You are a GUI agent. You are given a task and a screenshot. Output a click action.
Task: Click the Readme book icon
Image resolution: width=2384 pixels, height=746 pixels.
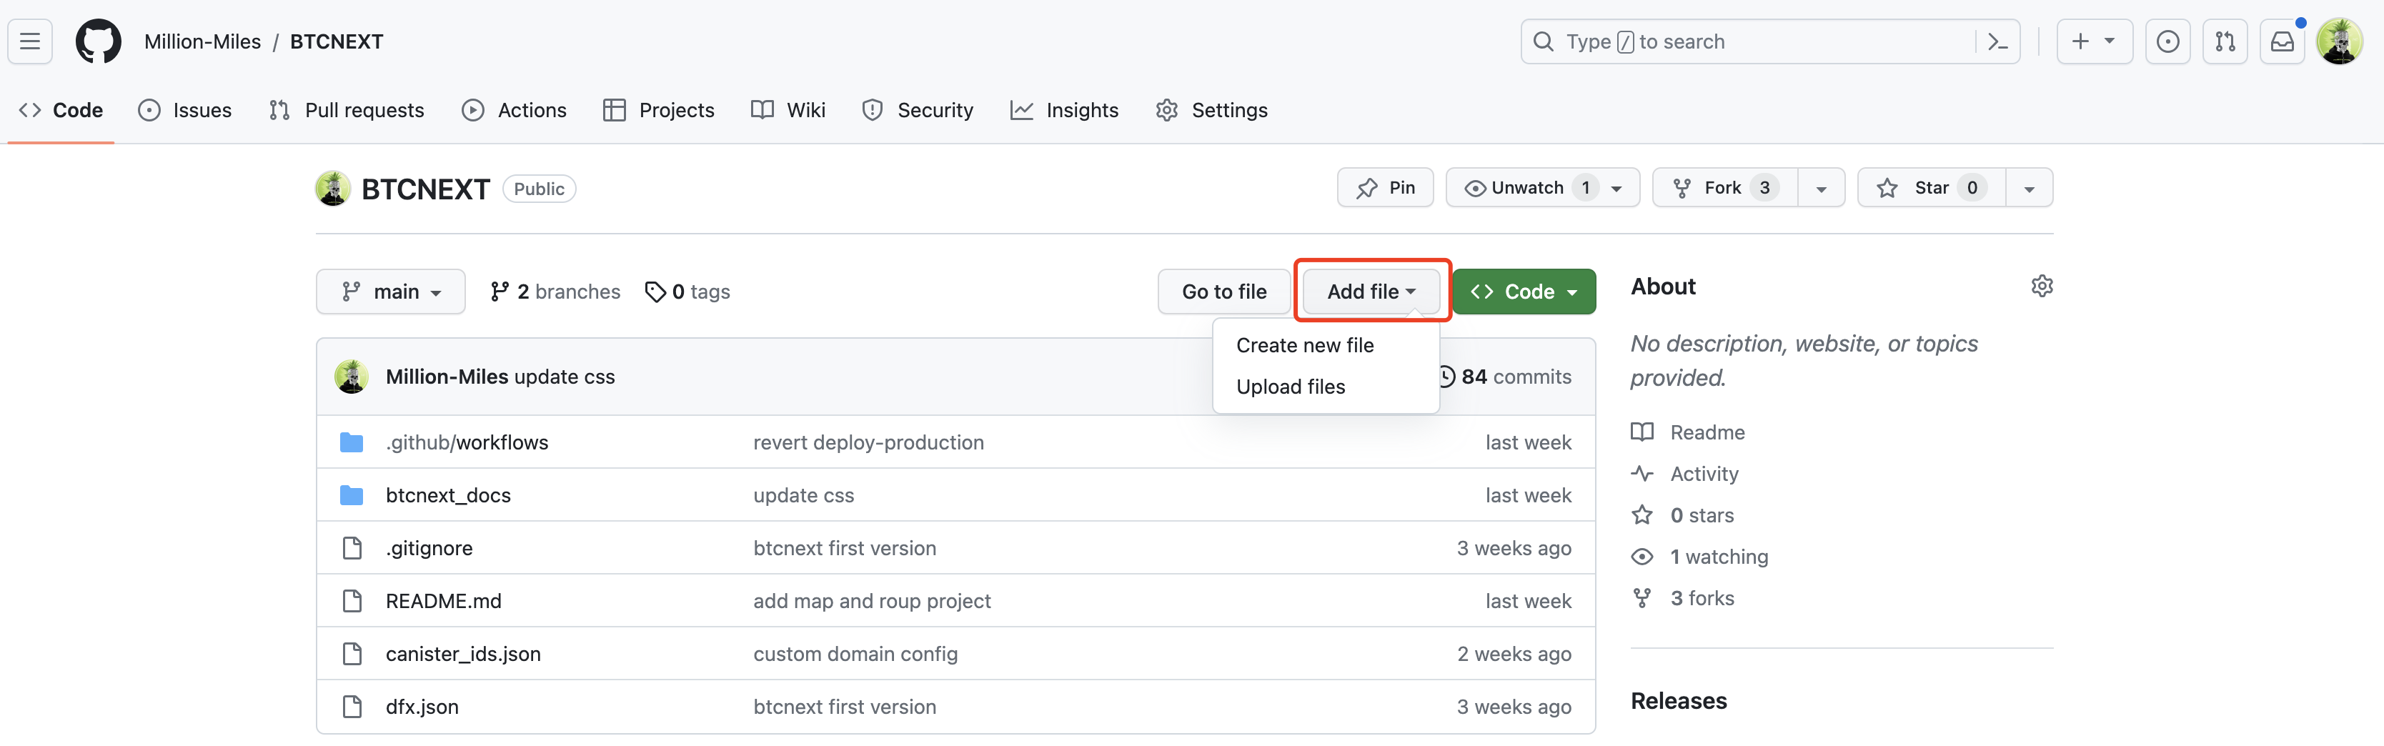1642,432
